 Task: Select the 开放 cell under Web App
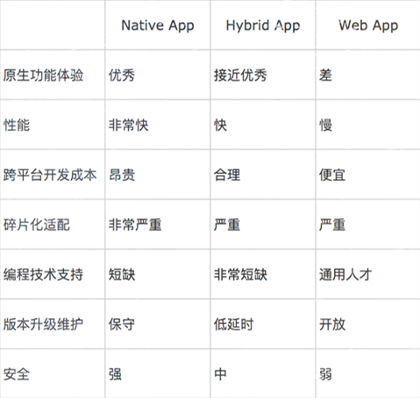click(x=332, y=324)
